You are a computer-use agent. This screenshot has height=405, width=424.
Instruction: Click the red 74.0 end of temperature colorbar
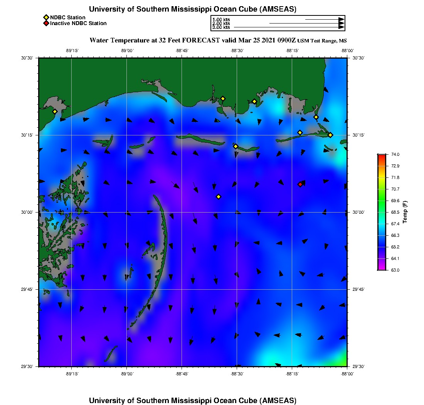(381, 156)
